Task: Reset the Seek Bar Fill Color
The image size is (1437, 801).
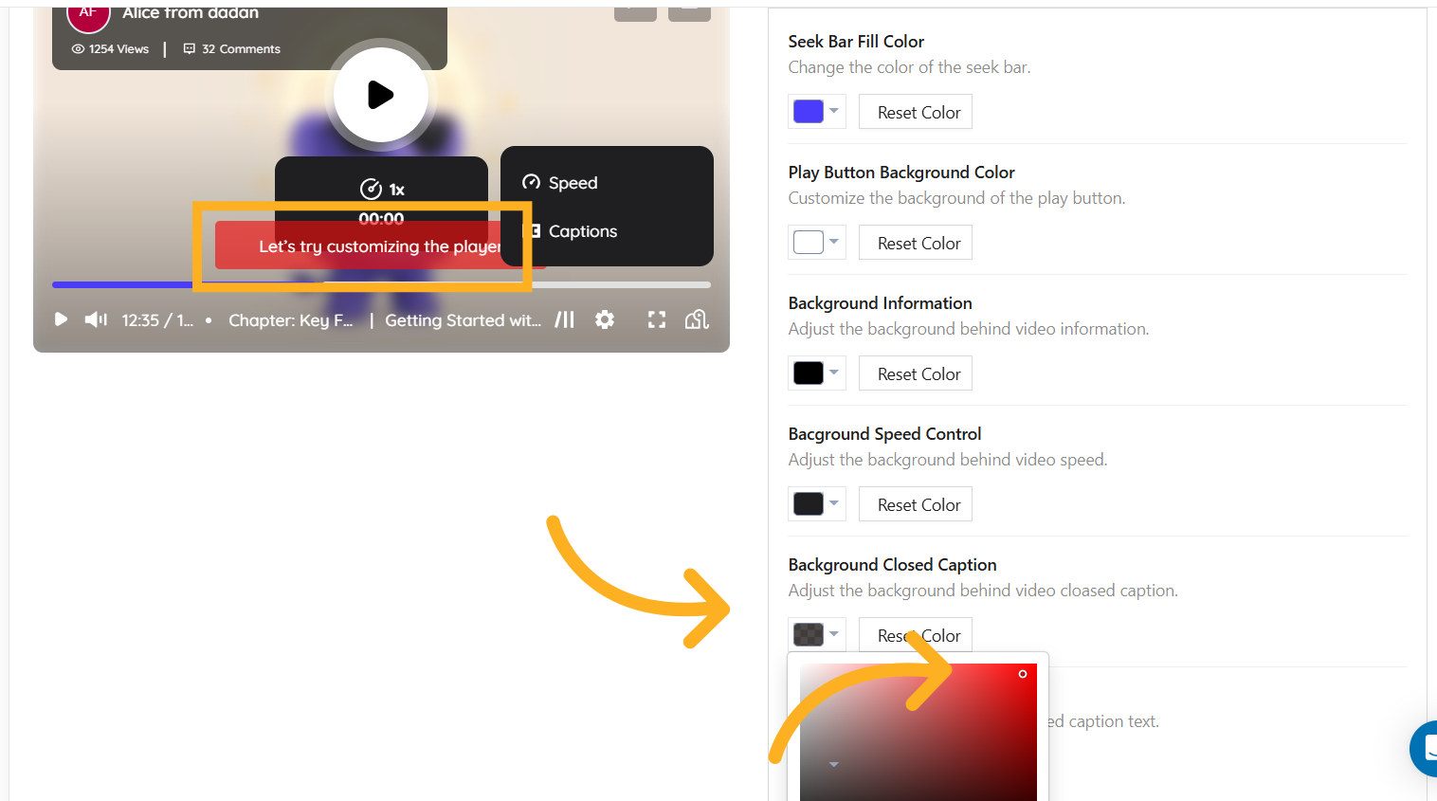Action: point(915,112)
